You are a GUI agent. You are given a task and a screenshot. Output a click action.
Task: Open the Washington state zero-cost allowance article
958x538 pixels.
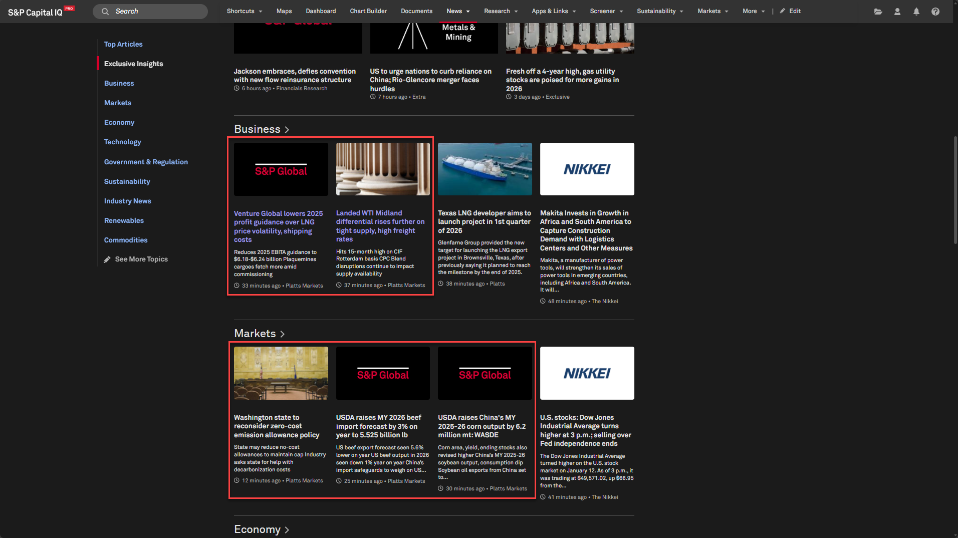pyautogui.click(x=277, y=426)
